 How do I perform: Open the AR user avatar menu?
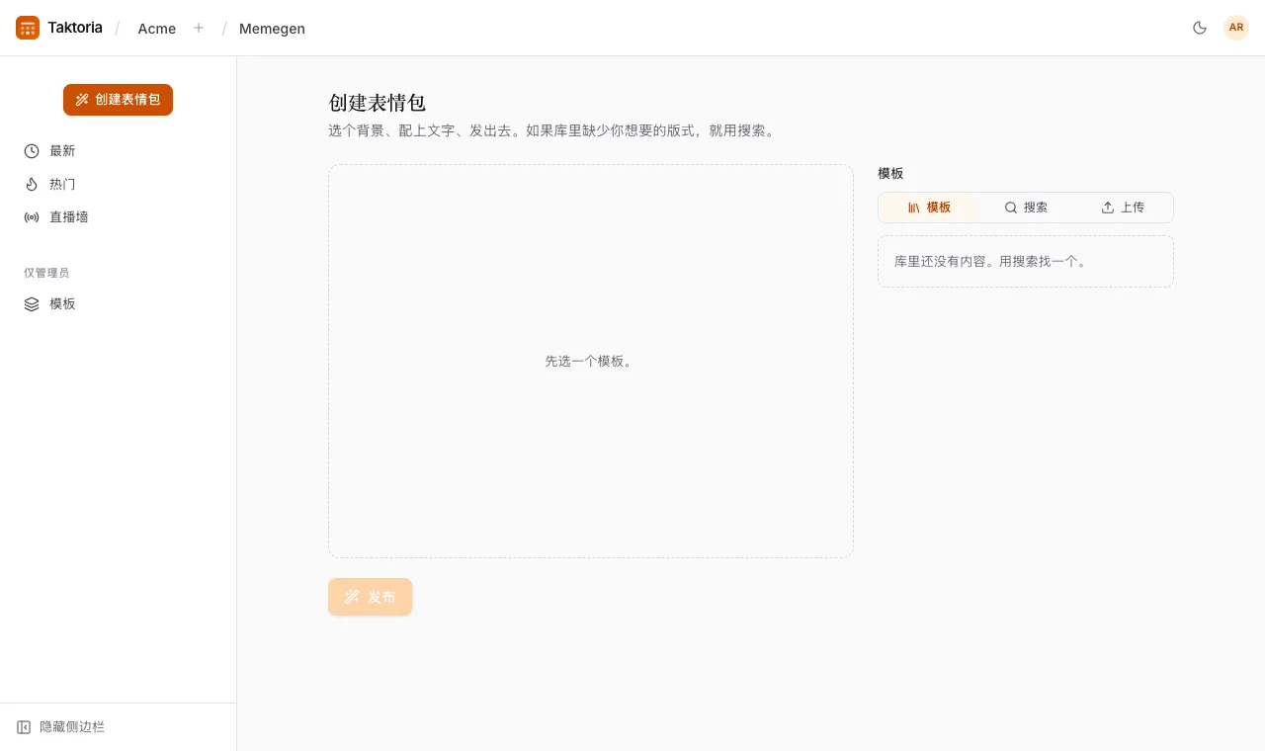coord(1236,28)
